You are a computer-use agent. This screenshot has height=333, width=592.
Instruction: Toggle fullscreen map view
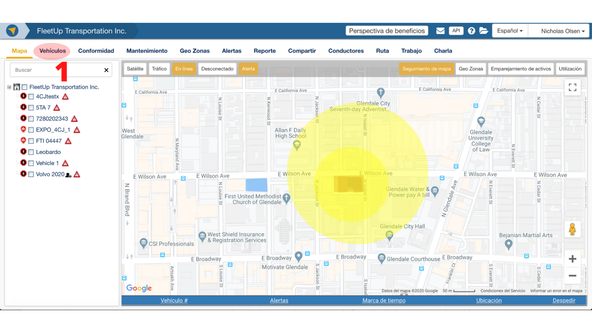tap(572, 87)
